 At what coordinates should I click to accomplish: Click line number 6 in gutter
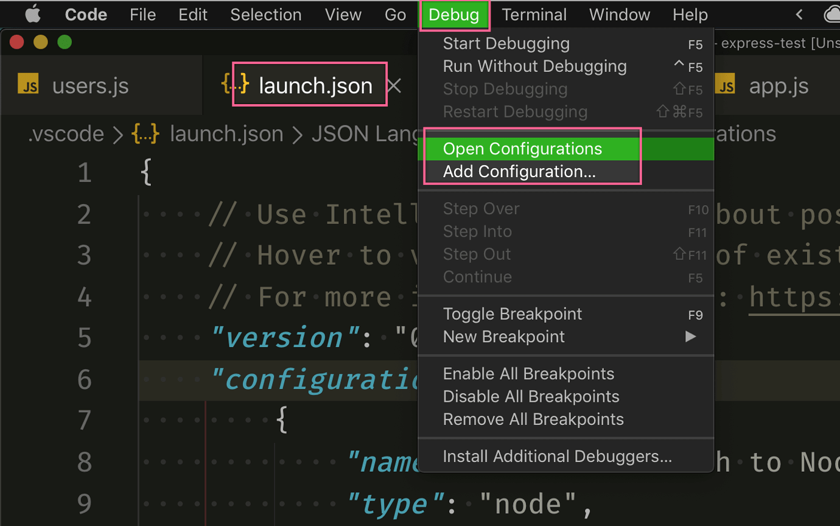click(x=84, y=380)
